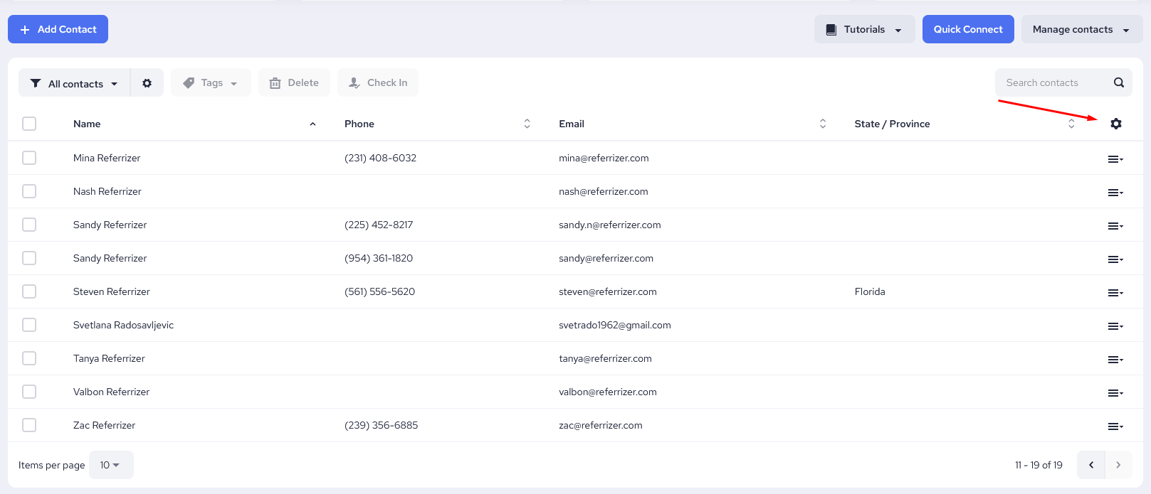Viewport: 1151px width, 494px height.
Task: Go to next page of contacts
Action: click(1118, 465)
